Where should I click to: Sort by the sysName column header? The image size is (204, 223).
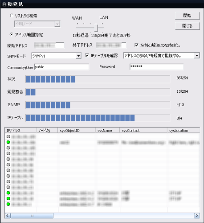click(x=108, y=130)
